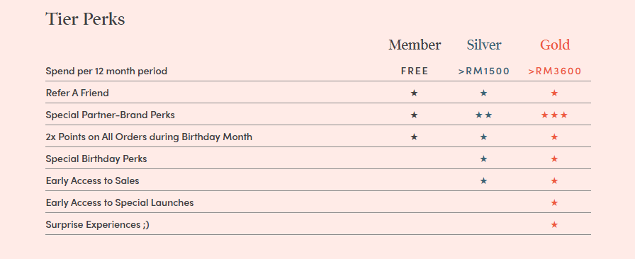Click Member star in Birthday Month points row
635x259 pixels.
tap(414, 137)
